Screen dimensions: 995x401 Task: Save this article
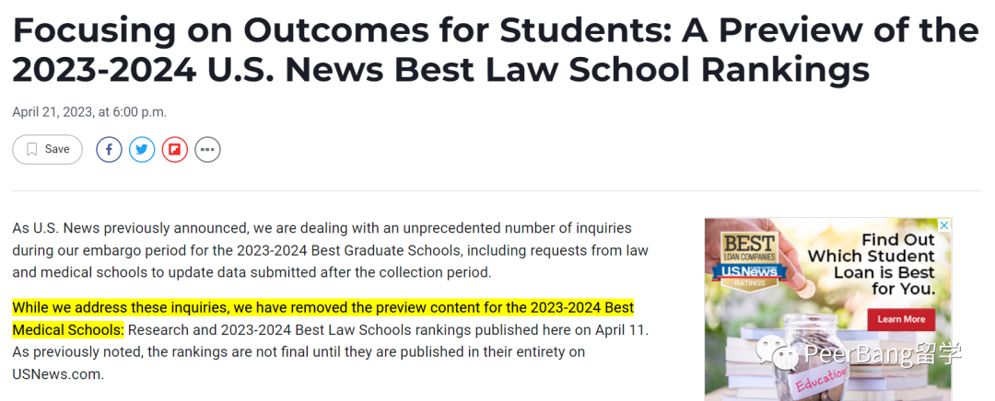48,150
